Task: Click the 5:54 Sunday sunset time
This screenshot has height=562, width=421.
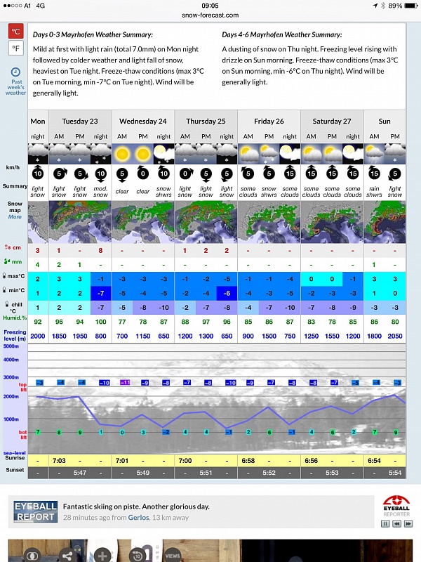Action: pyautogui.click(x=395, y=473)
